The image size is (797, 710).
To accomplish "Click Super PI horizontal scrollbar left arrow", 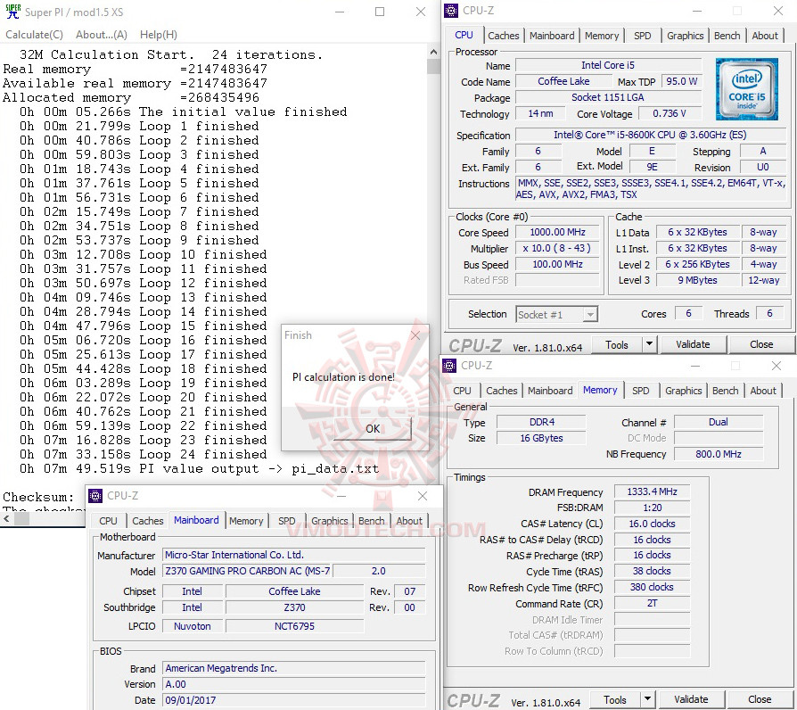I will [6, 519].
